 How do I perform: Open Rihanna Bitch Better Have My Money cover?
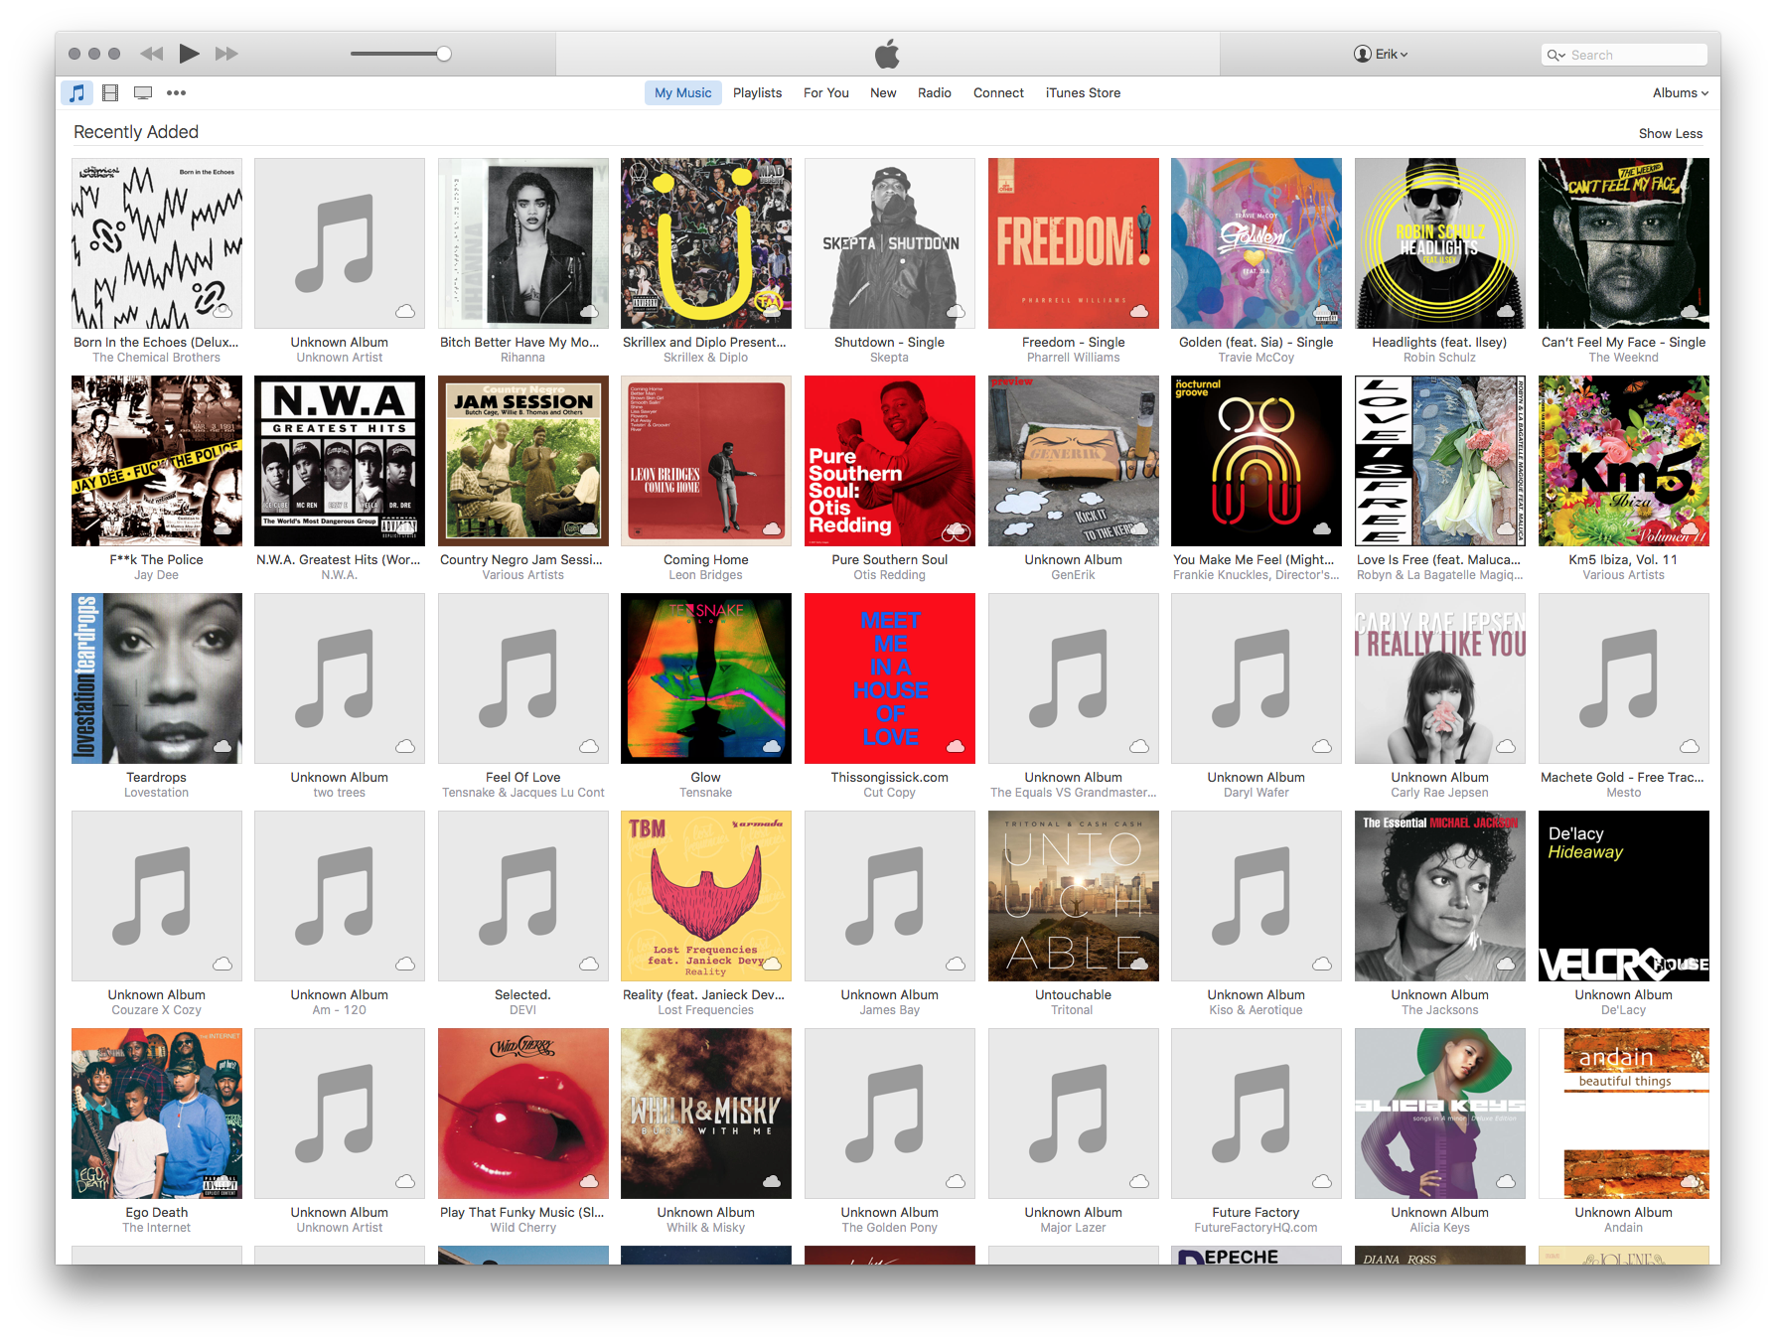pos(523,243)
